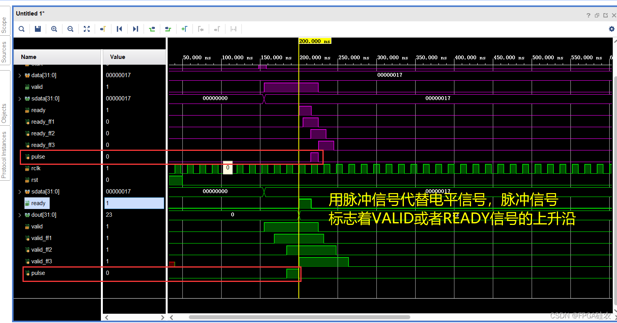Viewport: 617px width, 323px height.
Task: Click the 00000017 data bus waveform value
Action: (390, 75)
